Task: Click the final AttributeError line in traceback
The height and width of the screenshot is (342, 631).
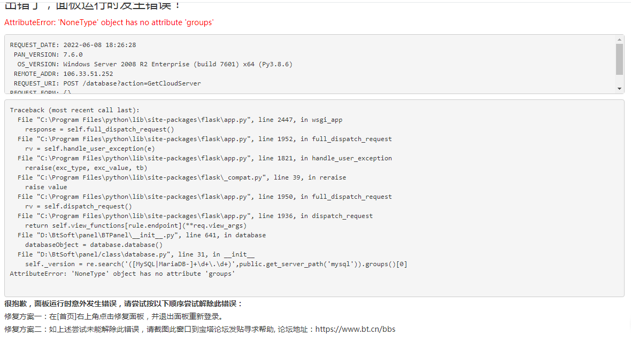Action: pos(122,274)
